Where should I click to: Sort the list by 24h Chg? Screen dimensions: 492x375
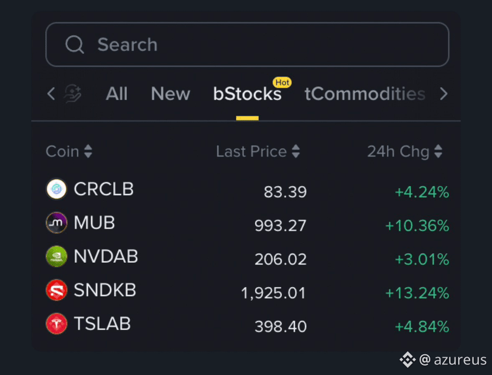click(405, 151)
